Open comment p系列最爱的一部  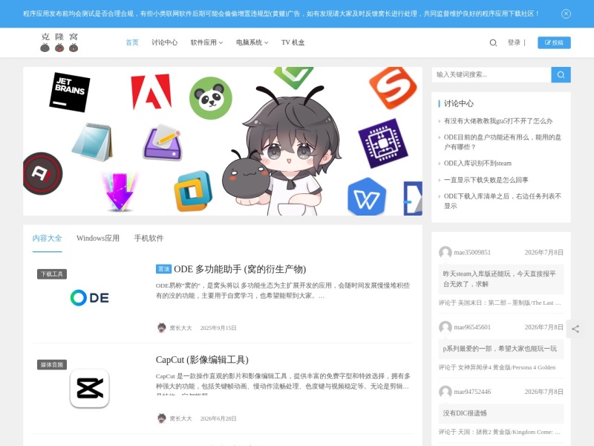point(500,349)
